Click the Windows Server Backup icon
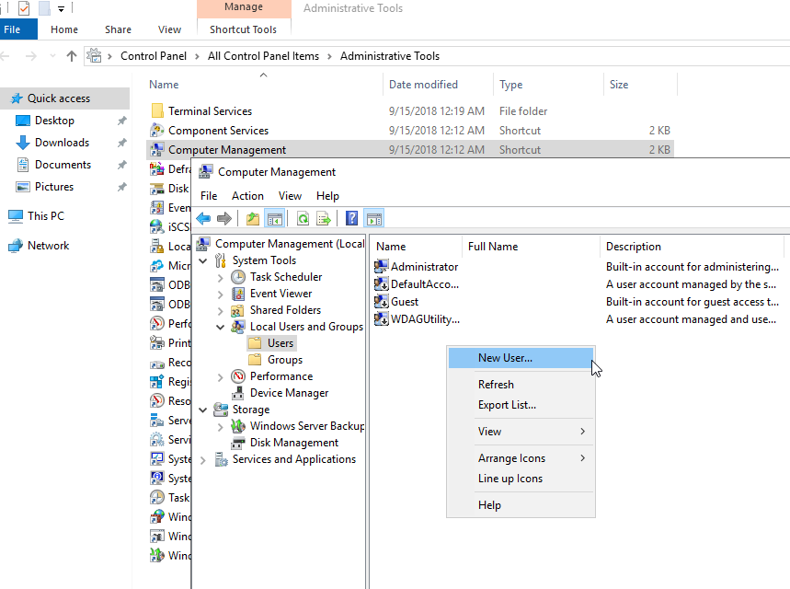 pos(238,426)
